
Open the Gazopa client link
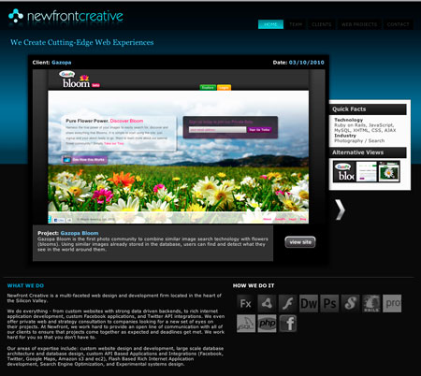coord(62,63)
